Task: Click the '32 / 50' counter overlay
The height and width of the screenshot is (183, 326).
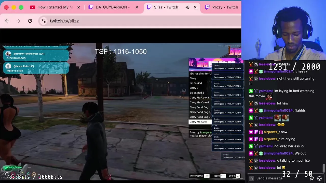Action: pos(297,174)
